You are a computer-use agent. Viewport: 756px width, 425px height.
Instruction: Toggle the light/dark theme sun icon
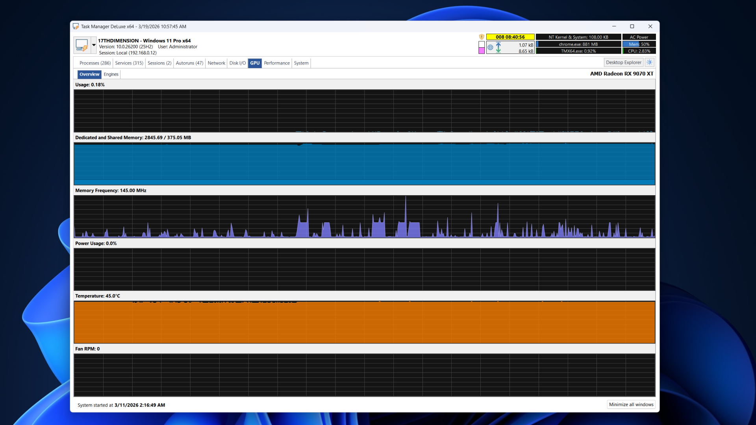[650, 62]
